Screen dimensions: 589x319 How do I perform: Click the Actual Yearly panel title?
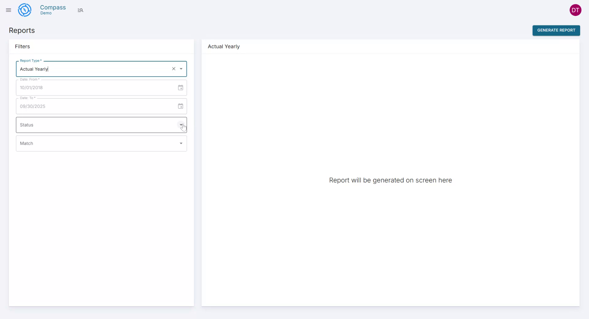224,46
